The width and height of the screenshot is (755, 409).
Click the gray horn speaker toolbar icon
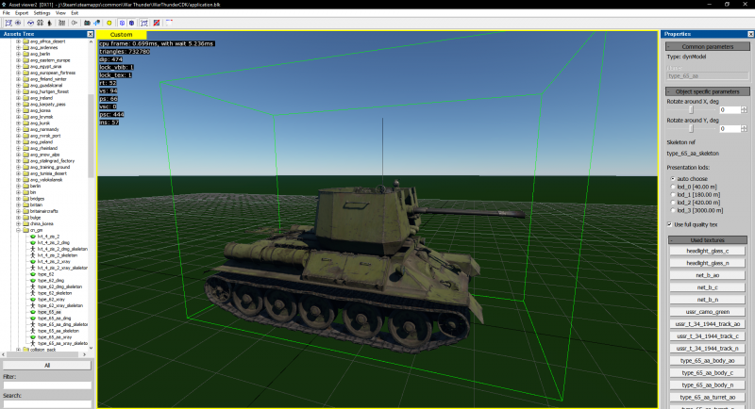pos(75,23)
